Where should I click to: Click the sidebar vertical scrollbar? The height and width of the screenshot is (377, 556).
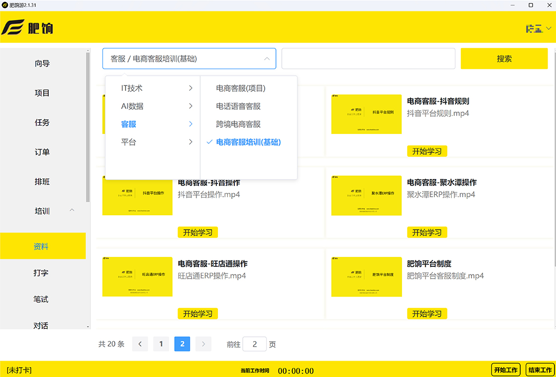click(88, 127)
